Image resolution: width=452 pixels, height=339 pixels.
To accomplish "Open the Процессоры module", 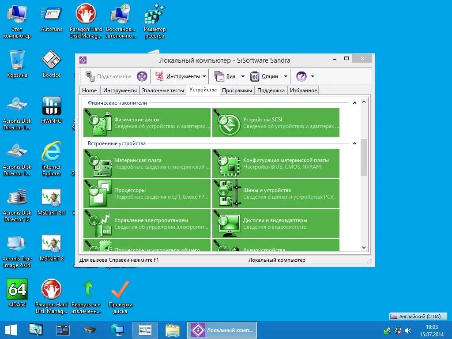I will coord(147,193).
